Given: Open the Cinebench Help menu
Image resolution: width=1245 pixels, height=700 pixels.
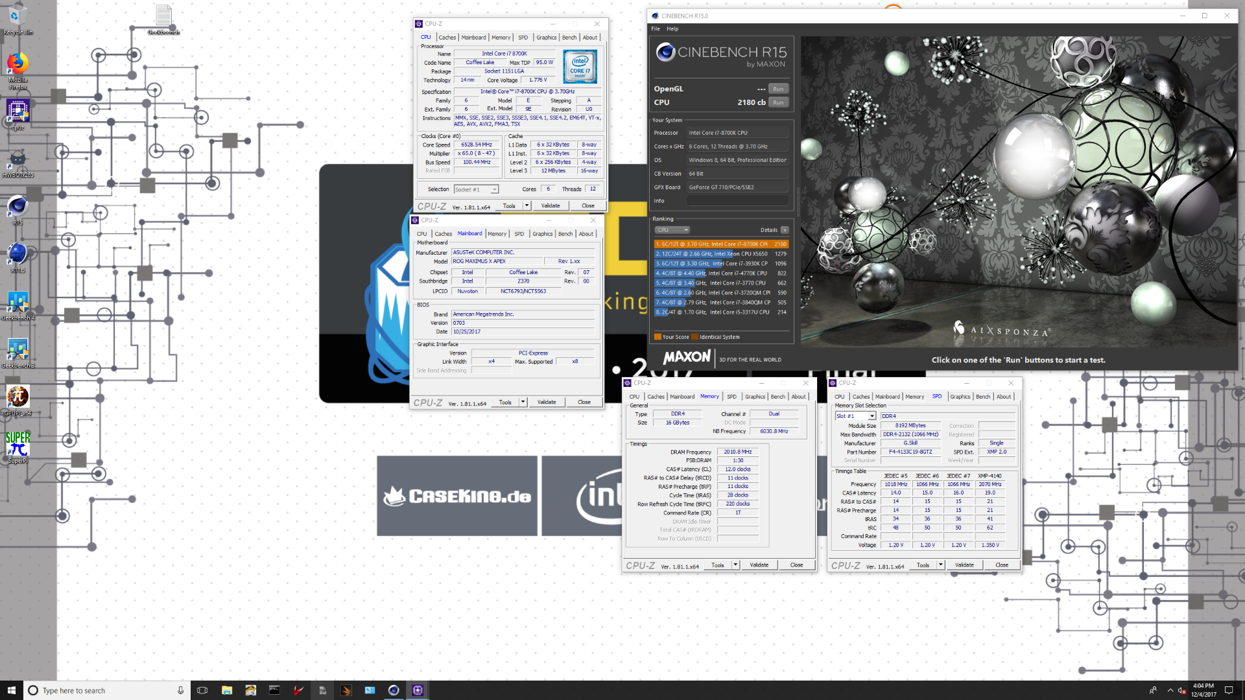Looking at the screenshot, I should 672,29.
